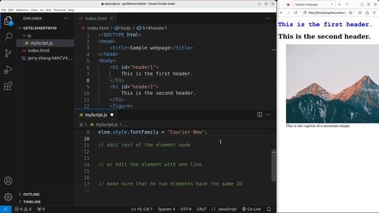Open notifications bell in status bar
This screenshot has height=213, width=379.
click(269, 209)
